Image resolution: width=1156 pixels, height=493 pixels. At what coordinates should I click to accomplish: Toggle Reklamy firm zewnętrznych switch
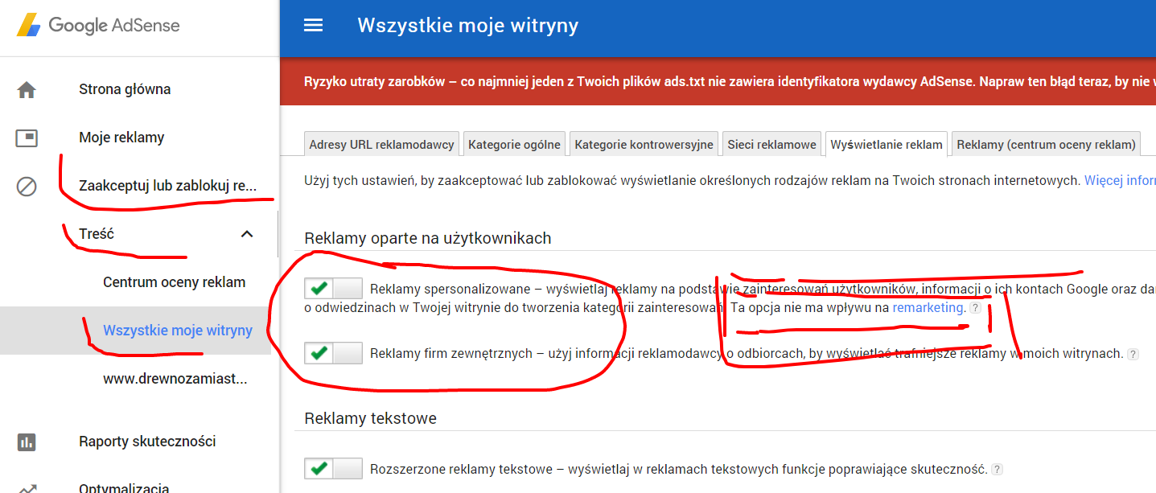[x=333, y=352]
